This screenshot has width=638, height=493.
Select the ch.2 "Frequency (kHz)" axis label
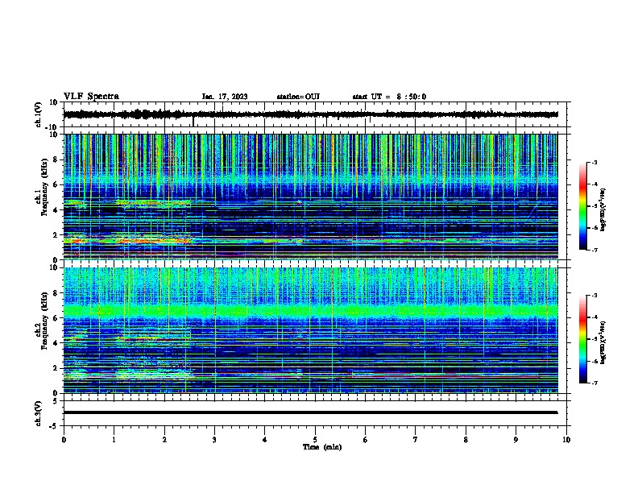(44, 320)
